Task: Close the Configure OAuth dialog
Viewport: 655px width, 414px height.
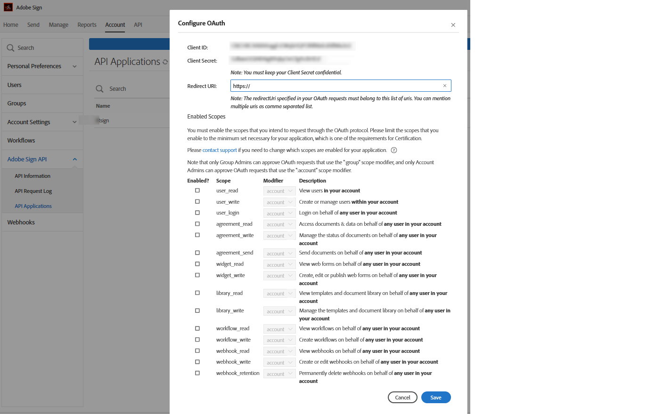Action: pos(453,25)
